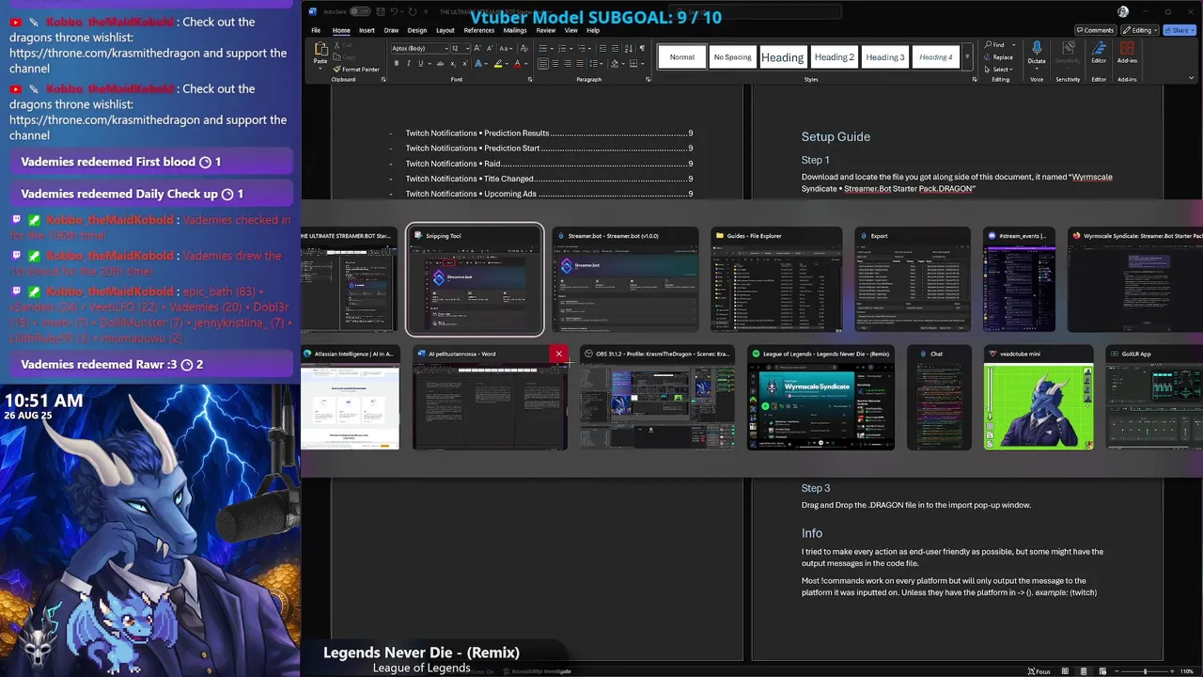Apply Strikethrough formatting
The width and height of the screenshot is (1203, 677).
441,63
